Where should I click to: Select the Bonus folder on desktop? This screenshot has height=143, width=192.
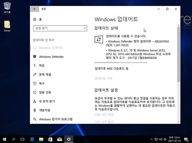(x=7, y=26)
